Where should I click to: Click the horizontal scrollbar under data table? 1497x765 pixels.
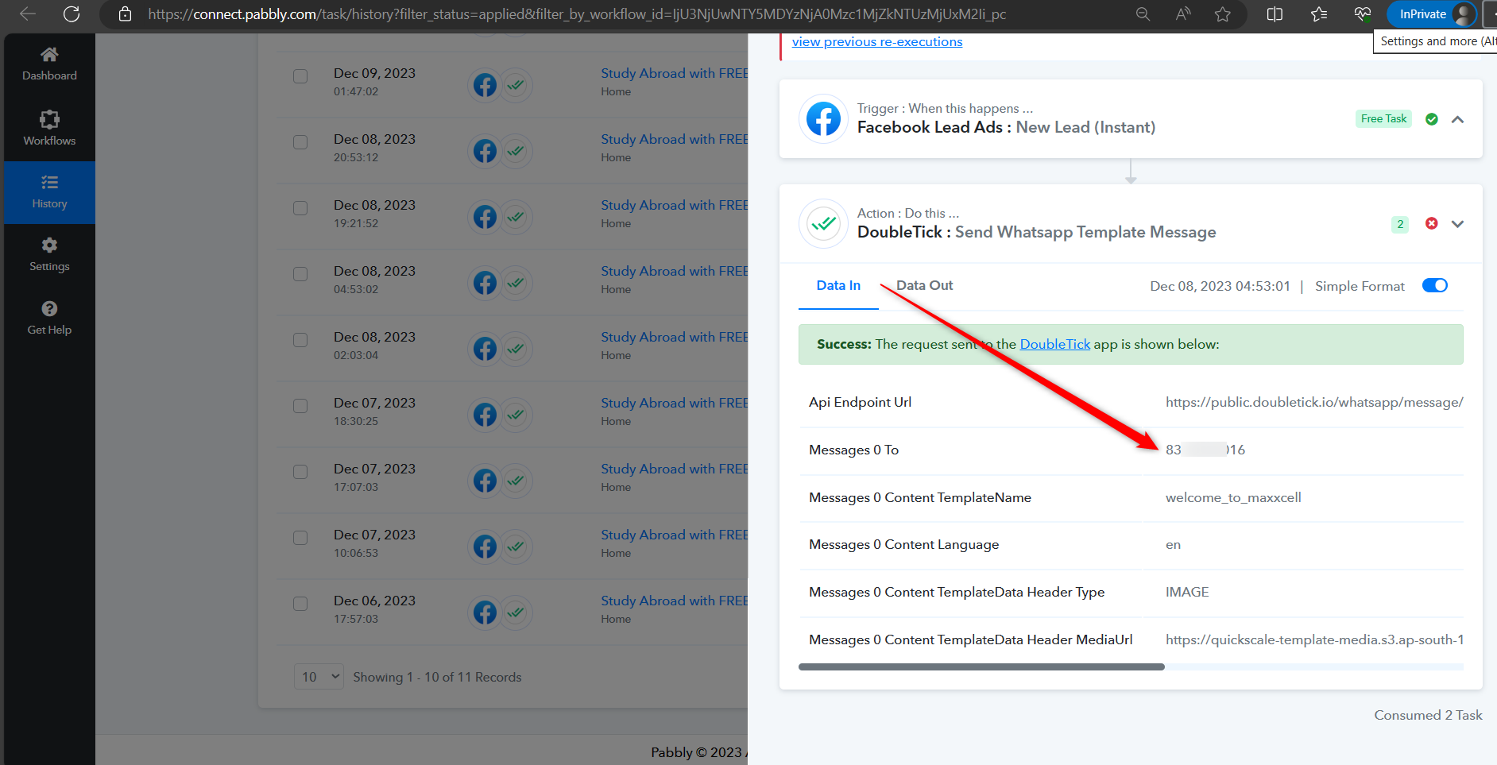(981, 667)
